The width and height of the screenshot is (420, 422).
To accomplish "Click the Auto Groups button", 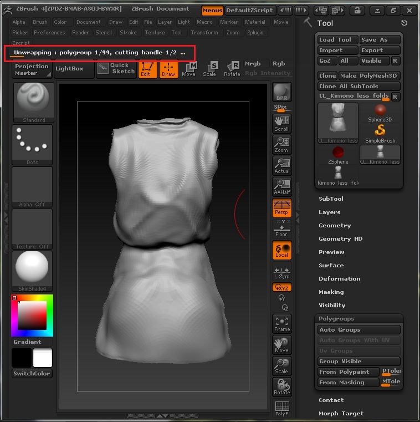I will [358, 329].
